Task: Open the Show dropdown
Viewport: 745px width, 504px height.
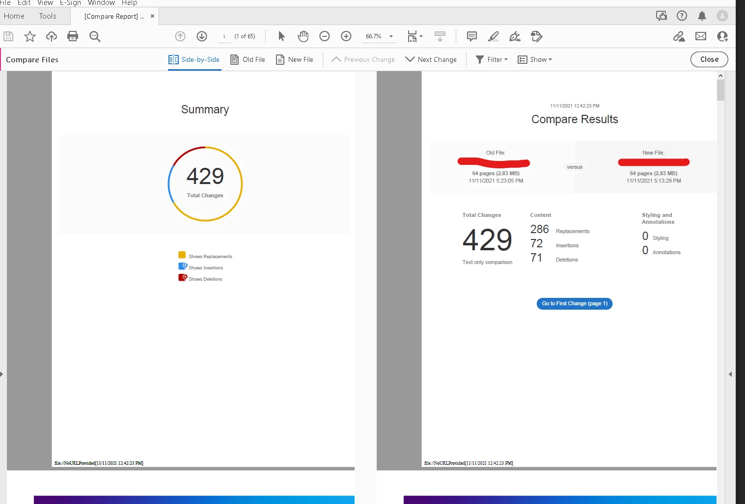Action: [535, 59]
